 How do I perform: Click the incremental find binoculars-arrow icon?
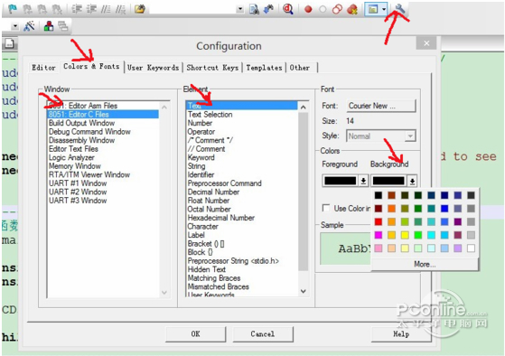coord(268,9)
